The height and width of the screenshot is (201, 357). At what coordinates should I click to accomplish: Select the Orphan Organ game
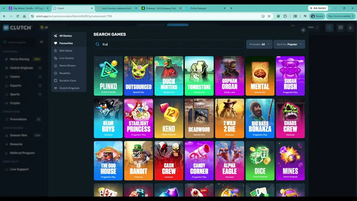(229, 76)
